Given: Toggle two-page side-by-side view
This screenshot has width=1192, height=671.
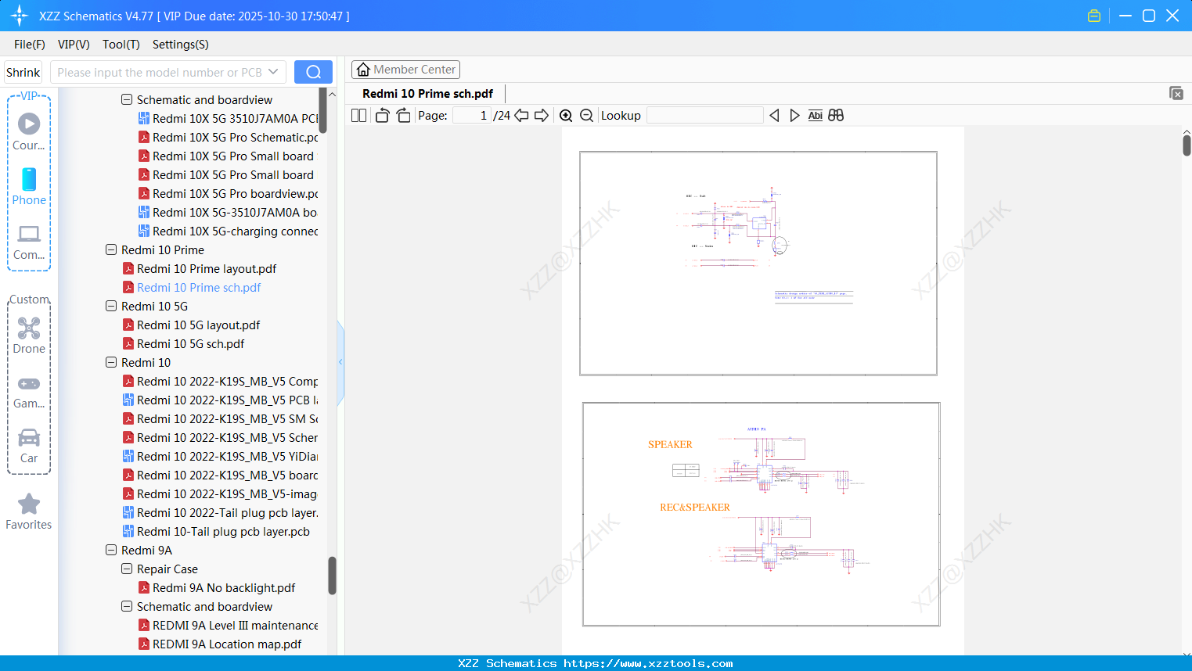Looking at the screenshot, I should (358, 116).
